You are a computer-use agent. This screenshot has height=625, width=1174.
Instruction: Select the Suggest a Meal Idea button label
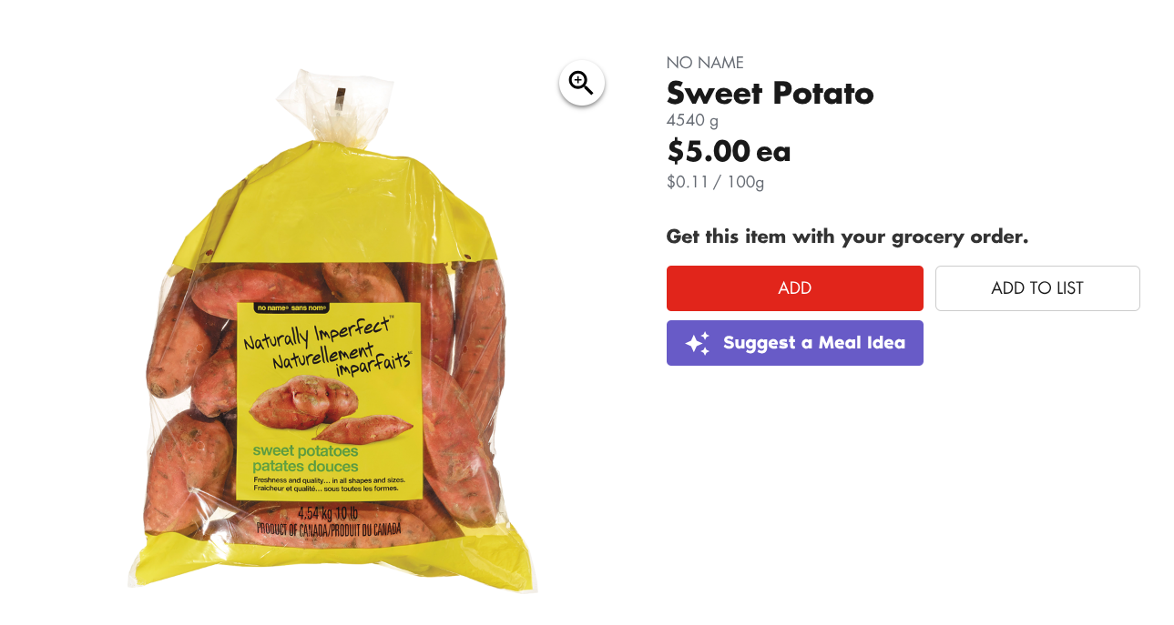(x=814, y=343)
